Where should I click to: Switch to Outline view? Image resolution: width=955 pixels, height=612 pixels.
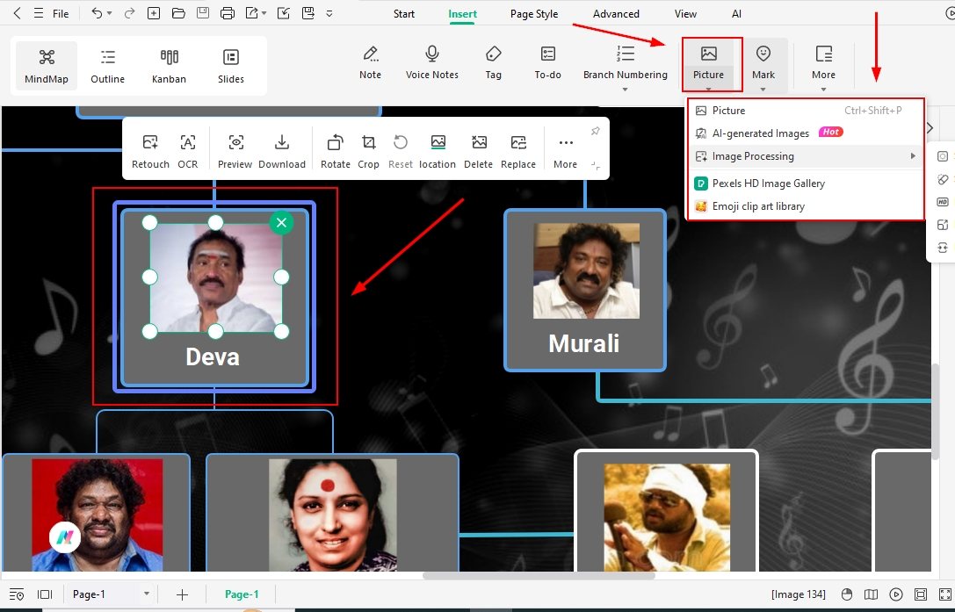click(107, 64)
